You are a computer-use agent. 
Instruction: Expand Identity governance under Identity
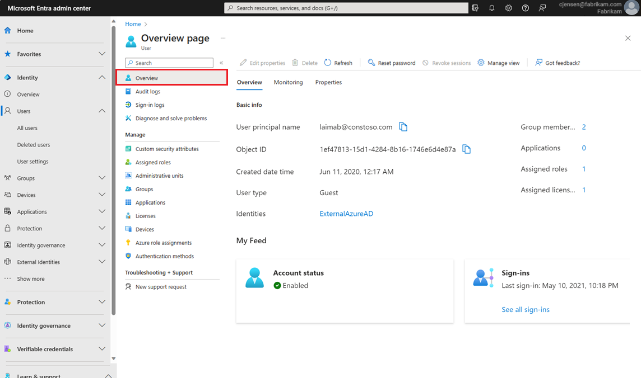tap(102, 245)
